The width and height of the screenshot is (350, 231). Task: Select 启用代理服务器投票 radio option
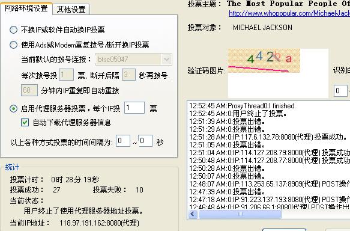pos(13,109)
